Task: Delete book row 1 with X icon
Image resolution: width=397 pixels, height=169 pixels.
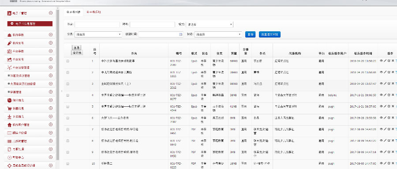Action: 393,61
